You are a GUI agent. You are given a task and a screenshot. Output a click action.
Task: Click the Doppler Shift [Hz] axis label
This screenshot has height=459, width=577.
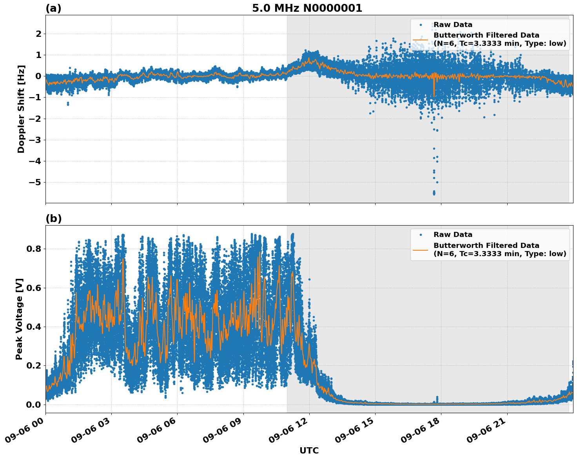(x=22, y=108)
